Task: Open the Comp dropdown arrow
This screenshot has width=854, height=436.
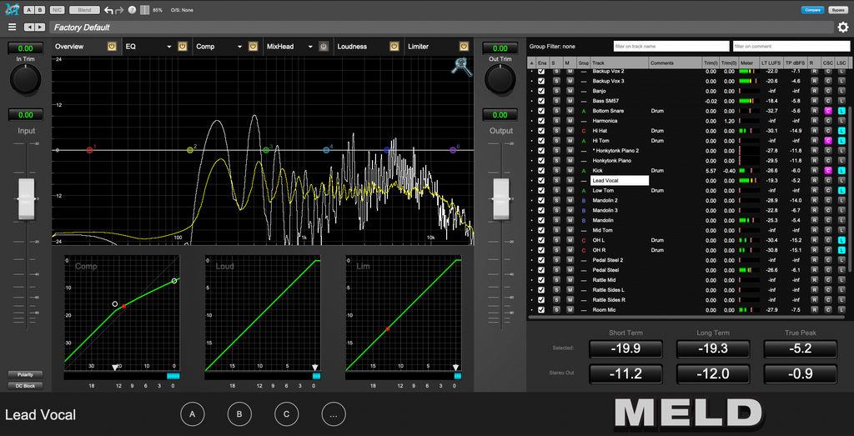Action: click(239, 47)
